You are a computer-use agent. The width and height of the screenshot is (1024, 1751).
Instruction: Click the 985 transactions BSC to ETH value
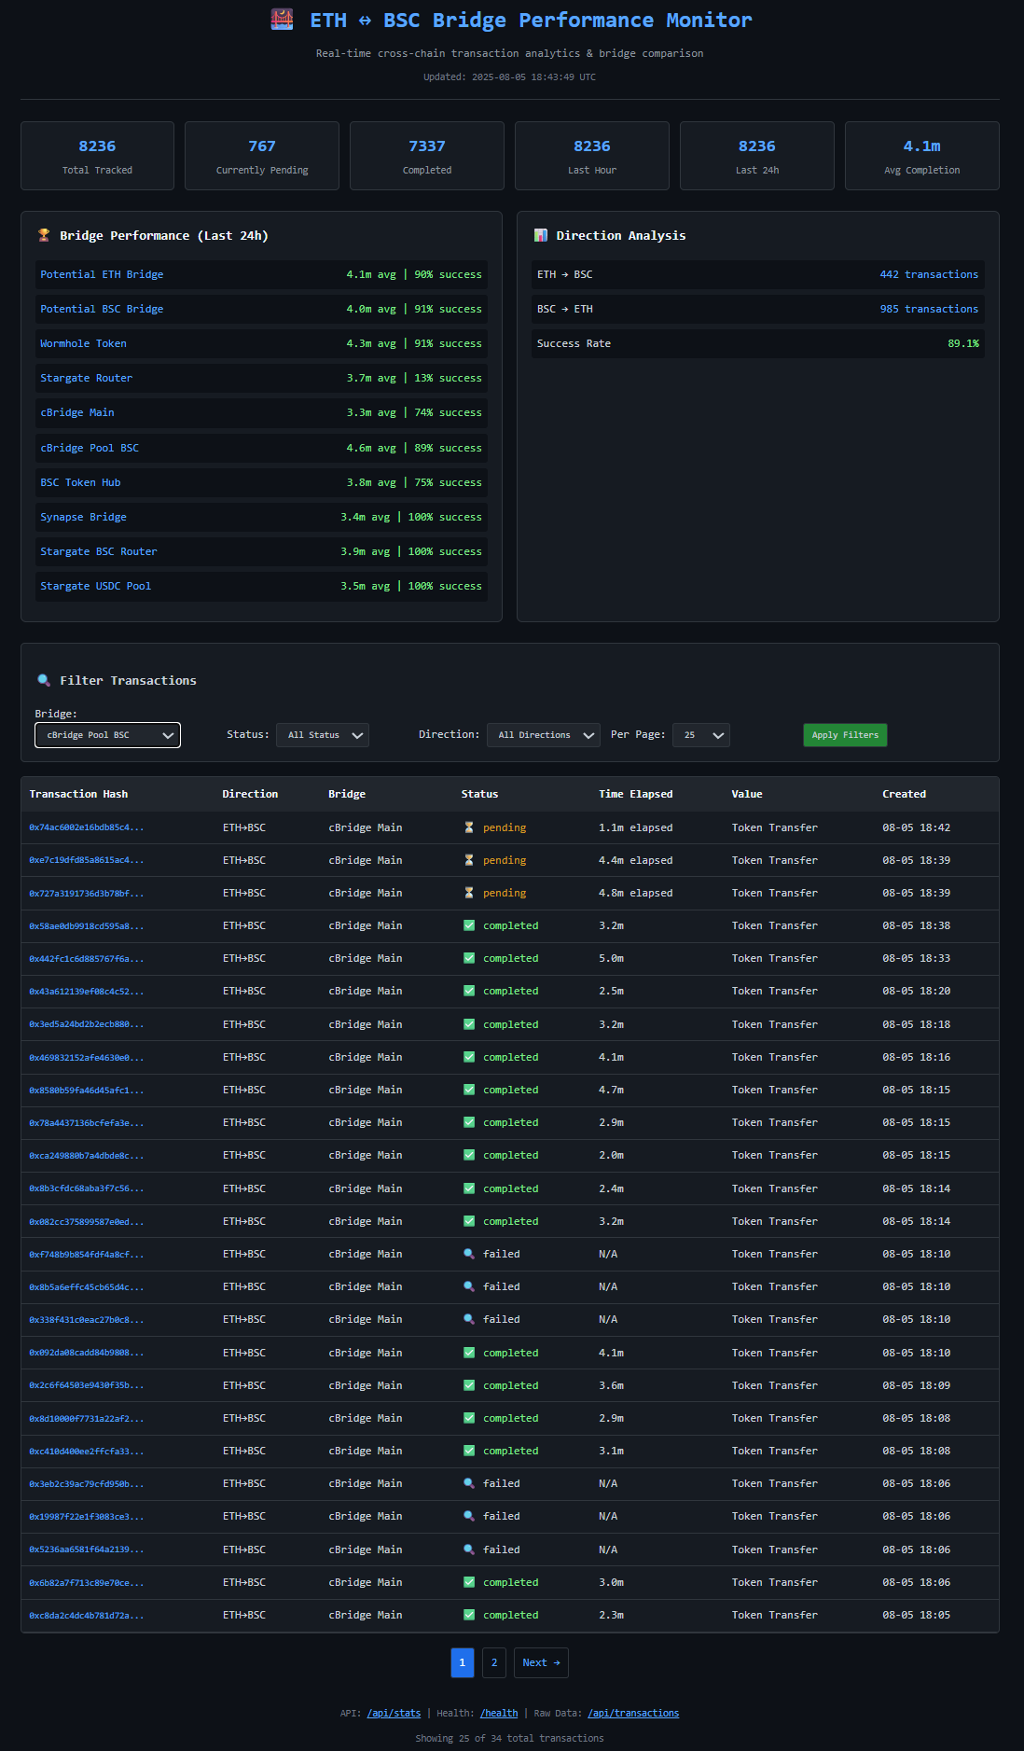coord(929,309)
